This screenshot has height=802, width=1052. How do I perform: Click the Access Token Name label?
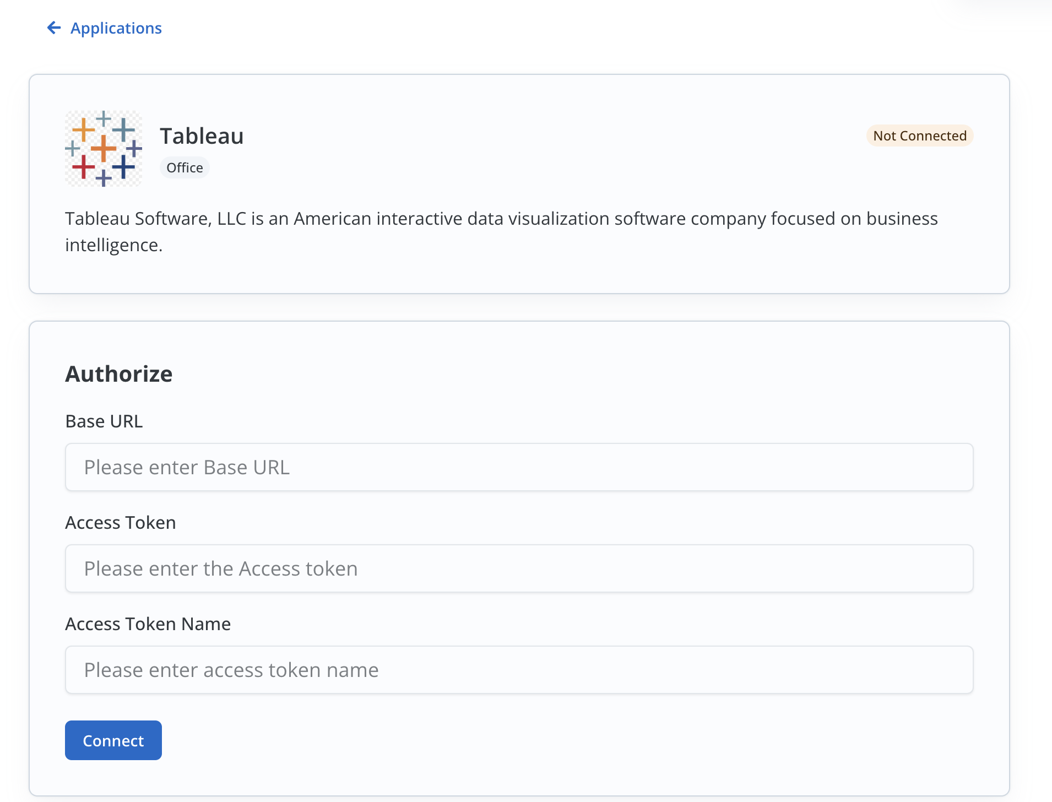point(148,624)
